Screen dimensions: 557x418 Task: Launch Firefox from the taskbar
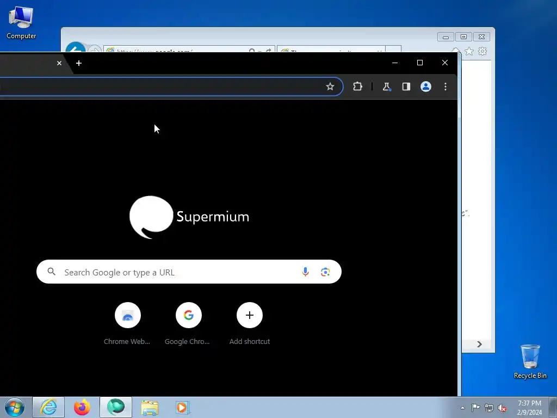click(82, 407)
